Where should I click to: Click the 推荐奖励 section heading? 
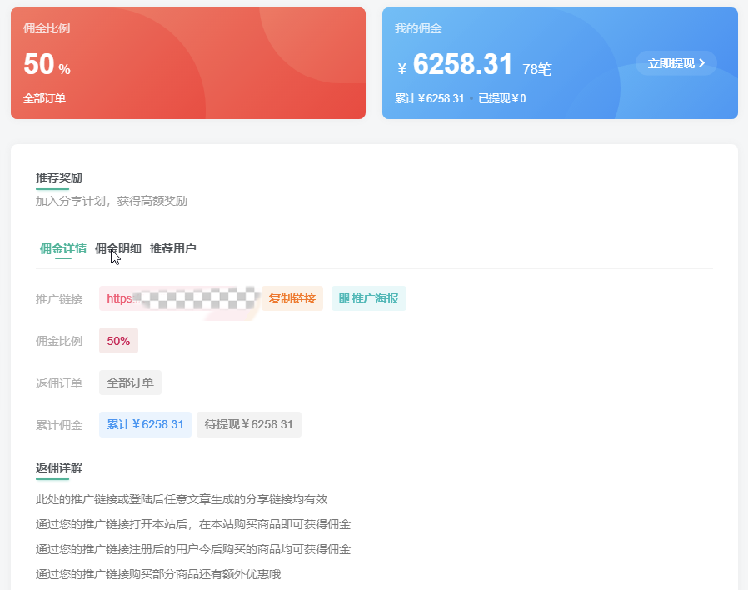point(58,177)
